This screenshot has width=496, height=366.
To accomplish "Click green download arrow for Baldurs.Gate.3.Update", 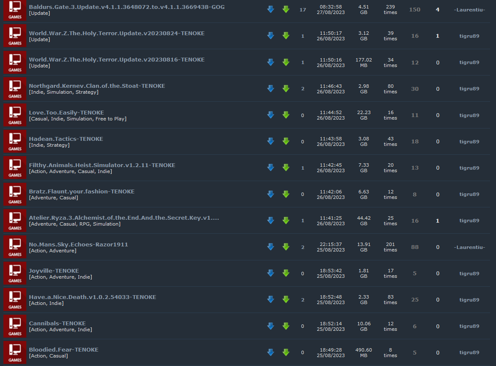I will click(286, 9).
